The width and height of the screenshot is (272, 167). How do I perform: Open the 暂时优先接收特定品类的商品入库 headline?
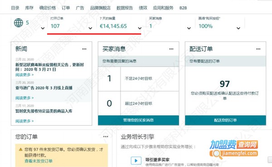pyautogui.click(x=44, y=111)
